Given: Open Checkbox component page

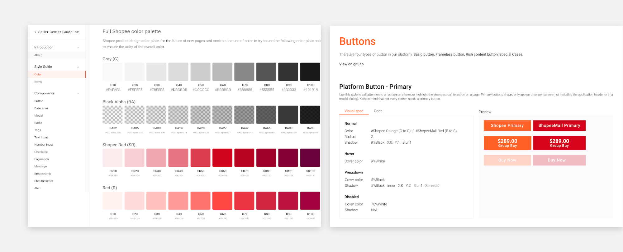Looking at the screenshot, I should pyautogui.click(x=41, y=152).
